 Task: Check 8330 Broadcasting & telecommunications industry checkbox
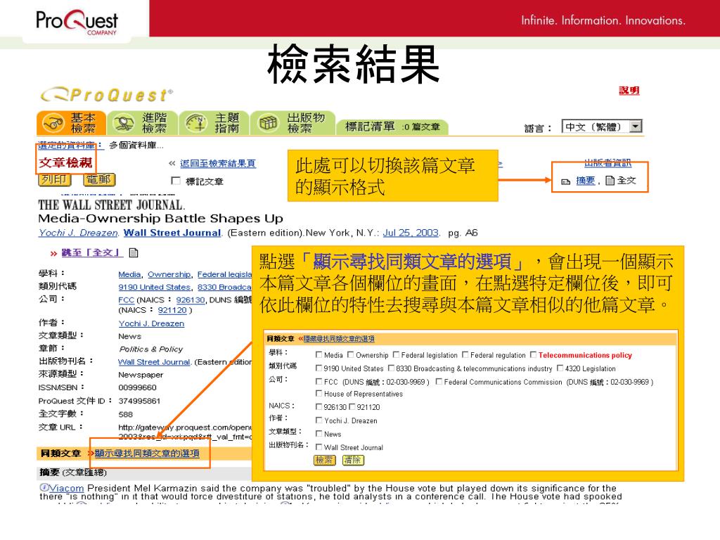coord(391,368)
